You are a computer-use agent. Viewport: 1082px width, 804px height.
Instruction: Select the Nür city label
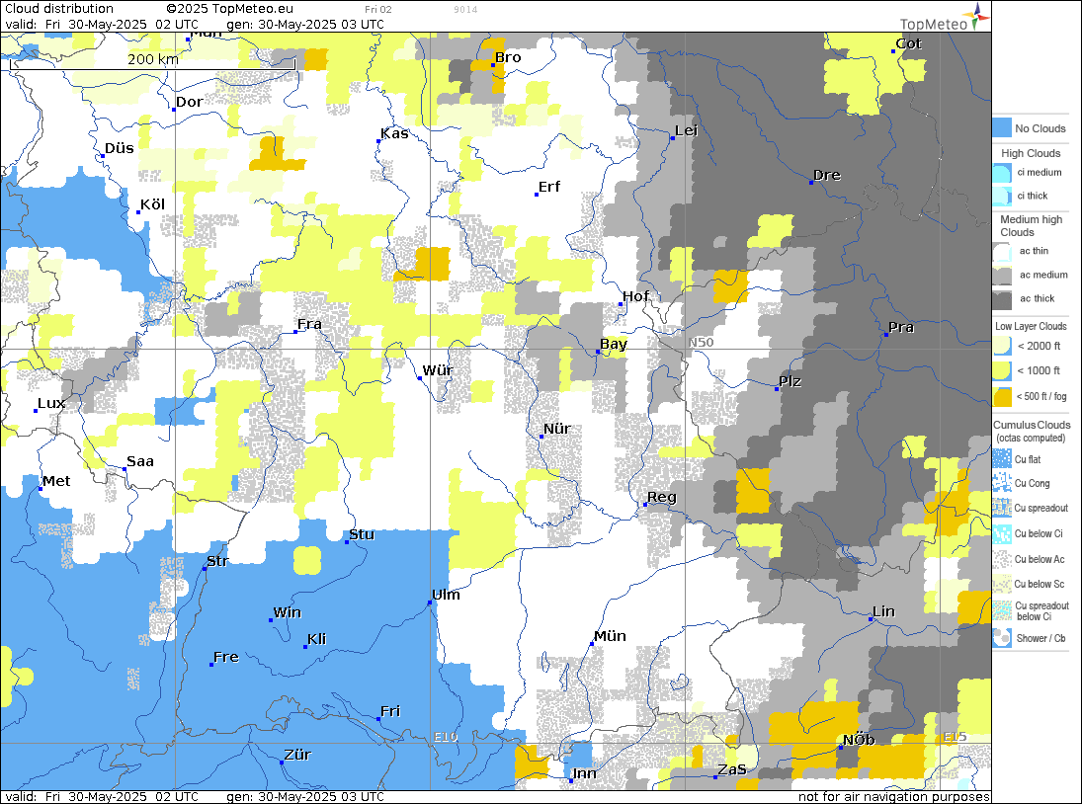tap(557, 429)
